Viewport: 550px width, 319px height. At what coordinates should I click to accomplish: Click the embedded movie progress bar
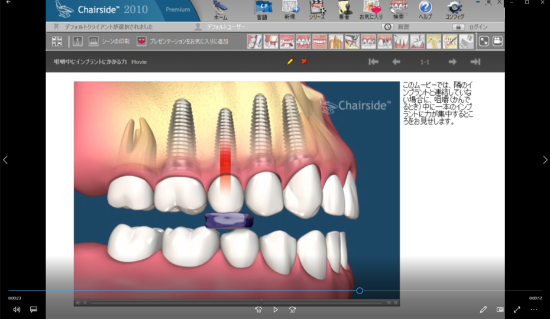[237, 302]
